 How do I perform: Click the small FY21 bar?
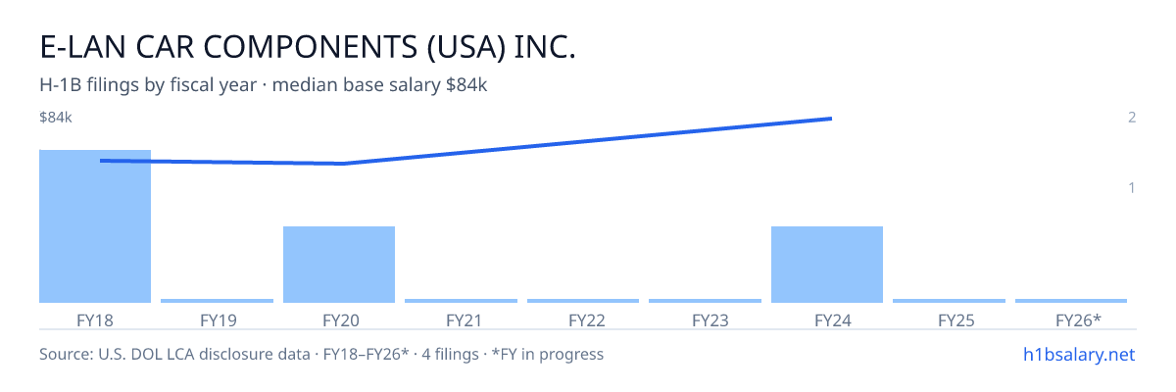pos(461,301)
